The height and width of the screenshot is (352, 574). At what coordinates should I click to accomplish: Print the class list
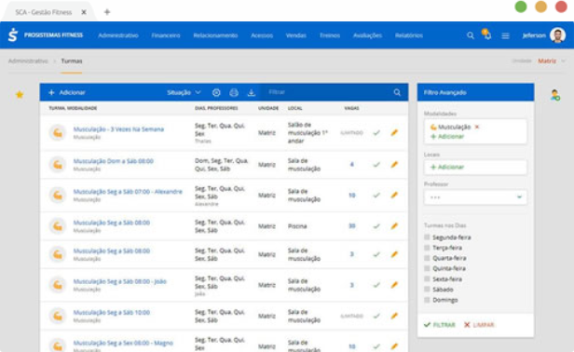[x=234, y=92]
